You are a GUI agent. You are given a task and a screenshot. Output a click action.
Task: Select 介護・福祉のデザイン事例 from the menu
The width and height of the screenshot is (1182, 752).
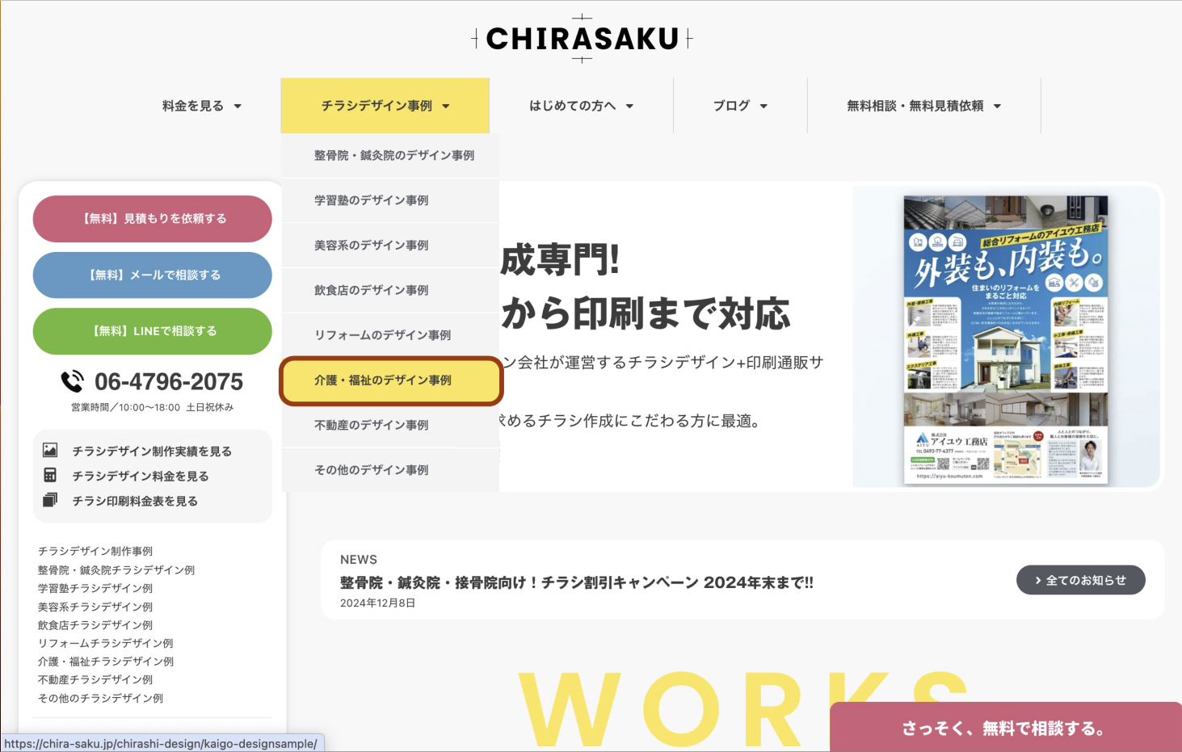coord(391,380)
